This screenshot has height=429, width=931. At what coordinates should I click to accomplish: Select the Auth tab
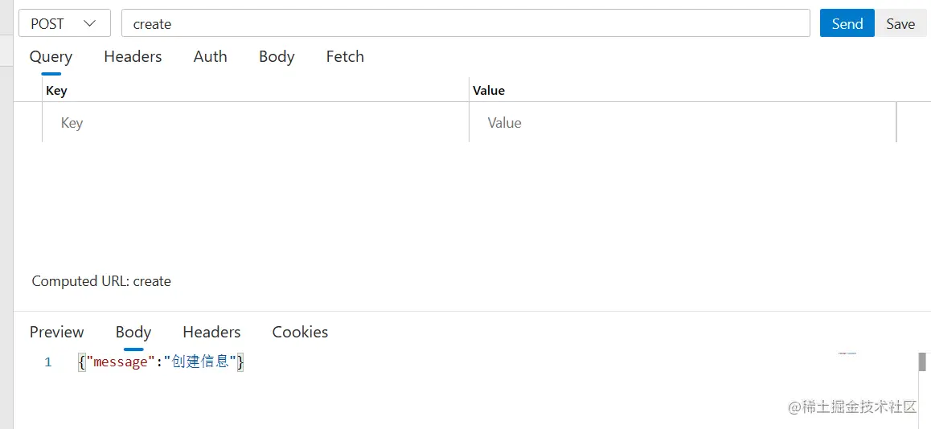(x=210, y=57)
